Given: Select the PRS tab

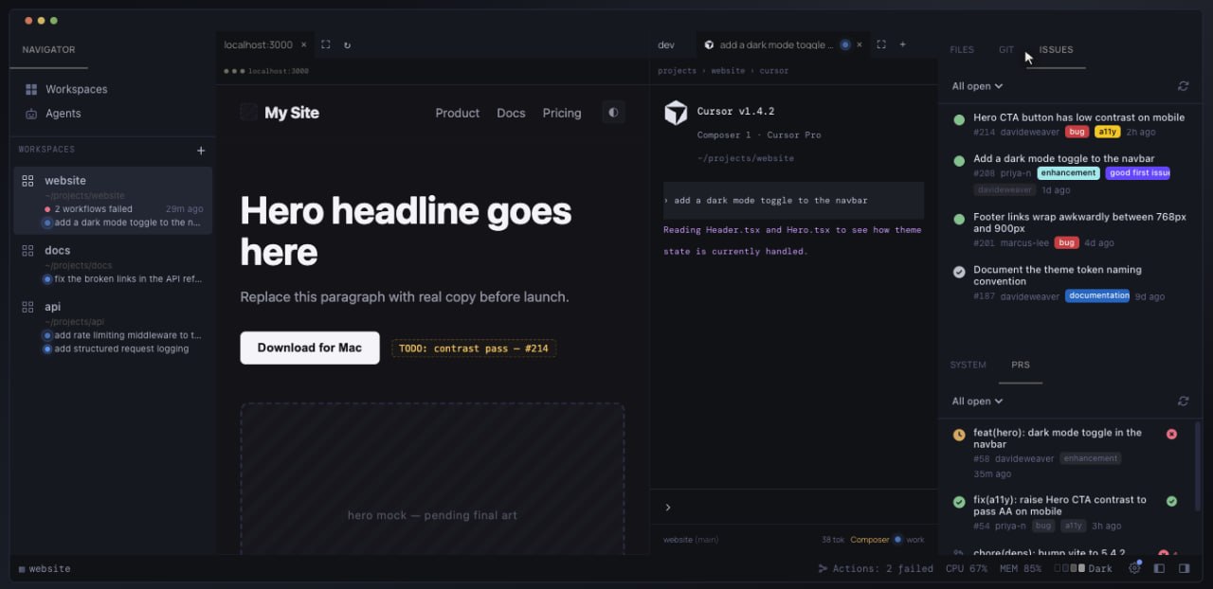Looking at the screenshot, I should (1021, 365).
